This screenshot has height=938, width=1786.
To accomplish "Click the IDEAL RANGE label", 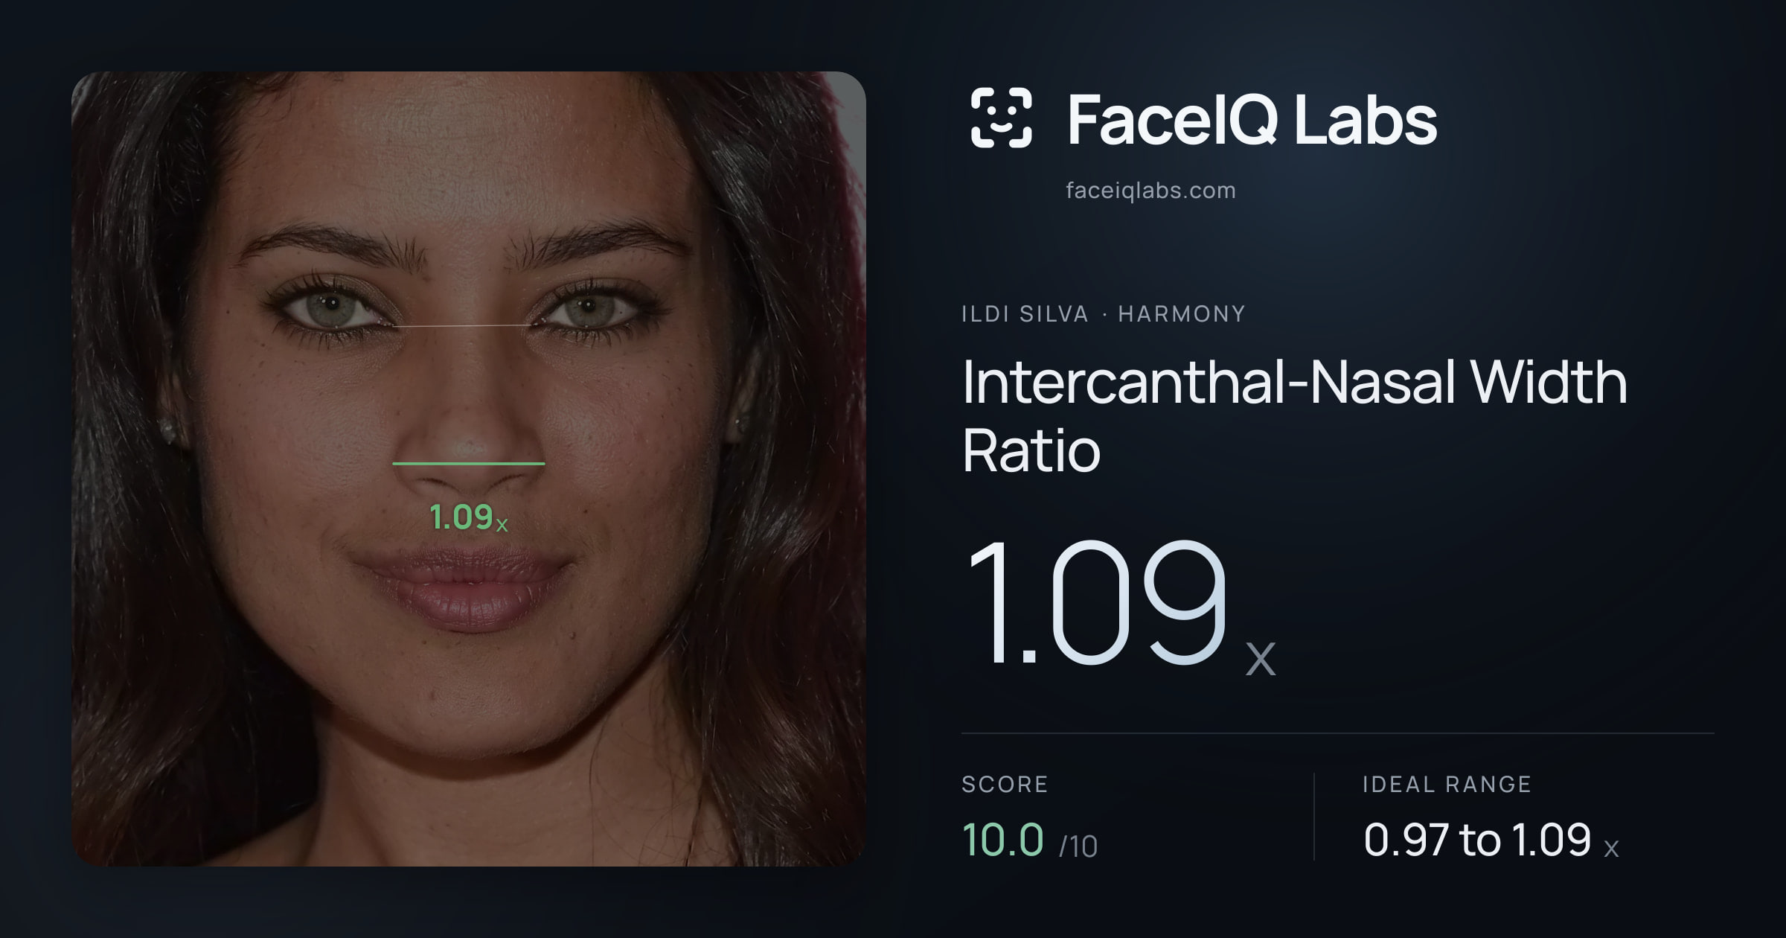I will tap(1447, 785).
